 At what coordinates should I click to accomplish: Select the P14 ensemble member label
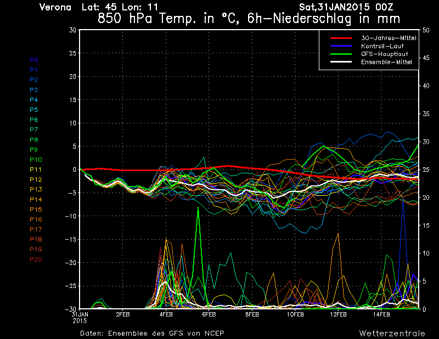click(35, 200)
